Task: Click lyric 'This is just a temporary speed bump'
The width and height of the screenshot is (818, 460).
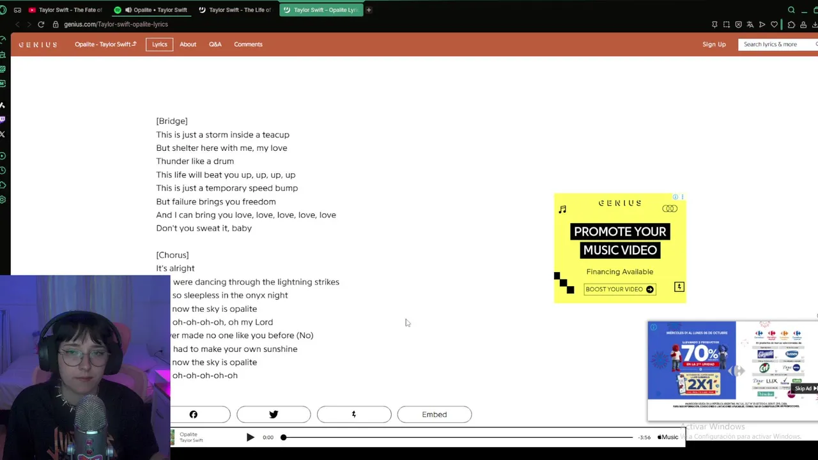Action: pyautogui.click(x=227, y=188)
